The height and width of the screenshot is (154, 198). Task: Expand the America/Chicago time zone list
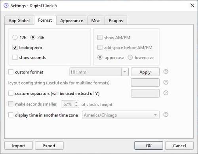[x=155, y=115]
